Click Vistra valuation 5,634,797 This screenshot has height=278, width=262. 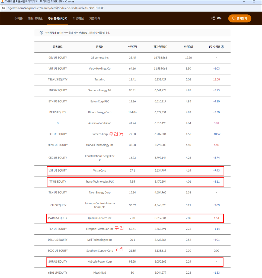(160, 170)
